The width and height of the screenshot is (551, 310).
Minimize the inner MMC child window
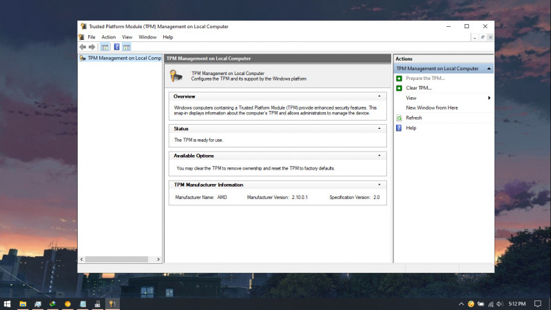(x=475, y=37)
